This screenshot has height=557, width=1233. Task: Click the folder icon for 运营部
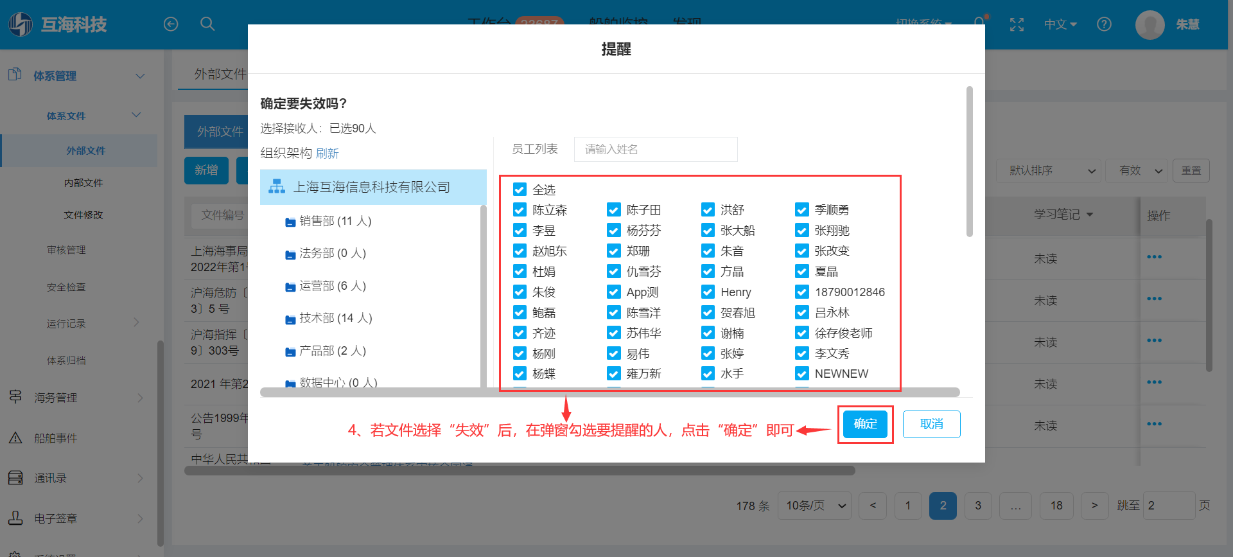point(290,287)
